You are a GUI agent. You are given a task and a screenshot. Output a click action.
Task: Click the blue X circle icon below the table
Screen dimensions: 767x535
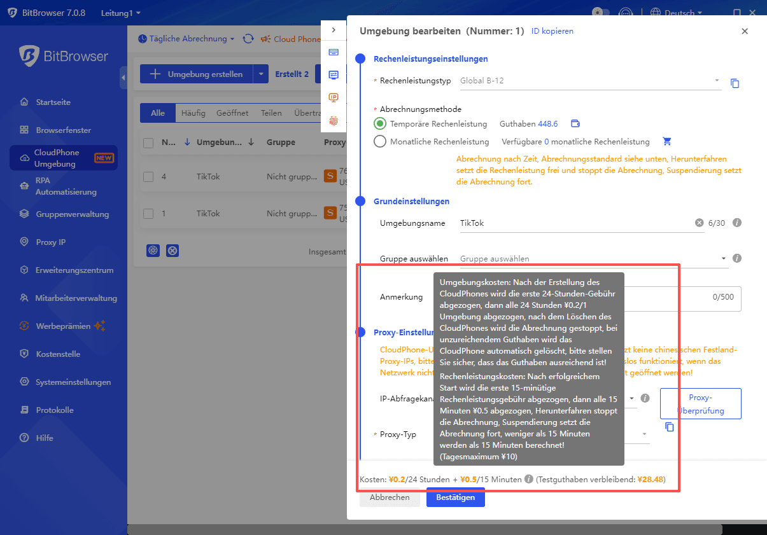point(172,251)
